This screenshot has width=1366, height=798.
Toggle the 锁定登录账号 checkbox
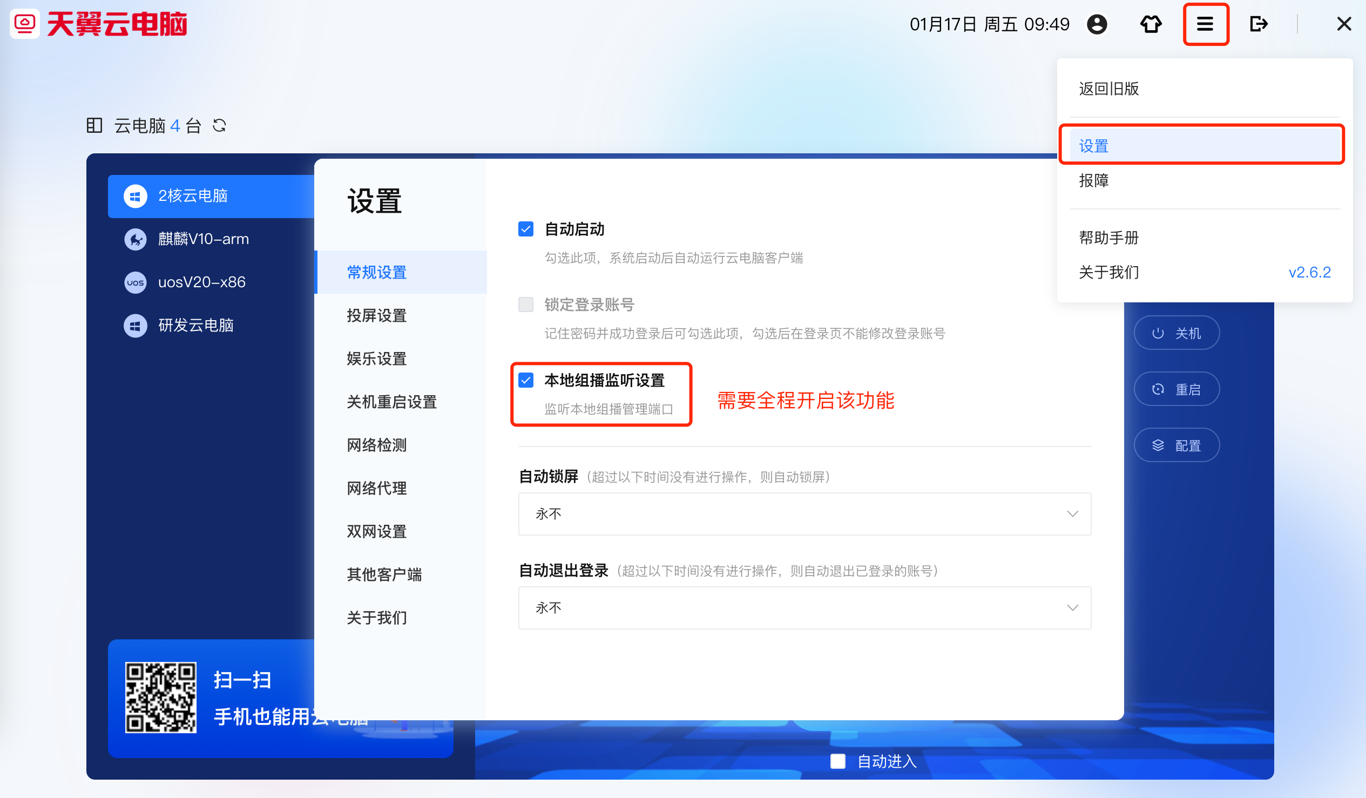click(x=526, y=305)
